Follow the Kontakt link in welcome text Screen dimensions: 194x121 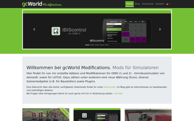coord(119,94)
